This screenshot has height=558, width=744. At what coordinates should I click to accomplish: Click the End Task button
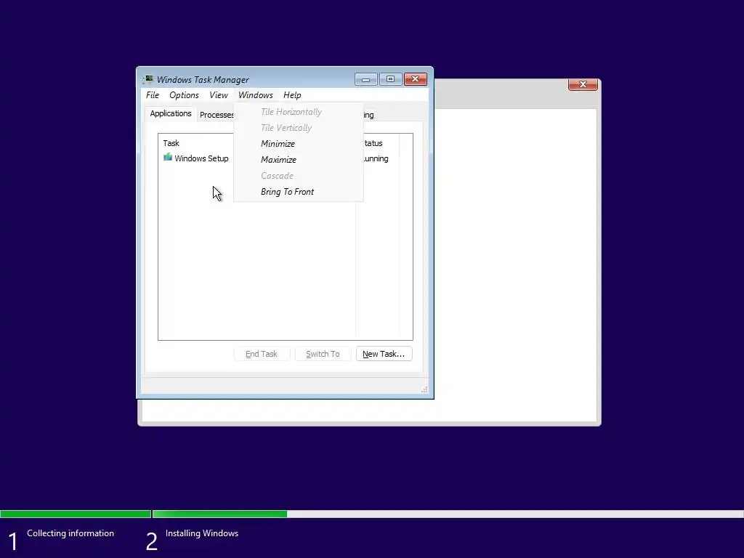[262, 354]
